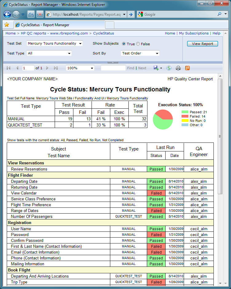Go to first report page icon
231x289 pixels.
click(x=9, y=68)
